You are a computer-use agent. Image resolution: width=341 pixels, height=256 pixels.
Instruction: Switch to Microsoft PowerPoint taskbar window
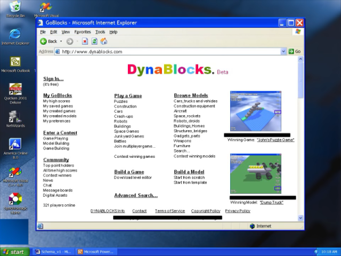pos(96,252)
